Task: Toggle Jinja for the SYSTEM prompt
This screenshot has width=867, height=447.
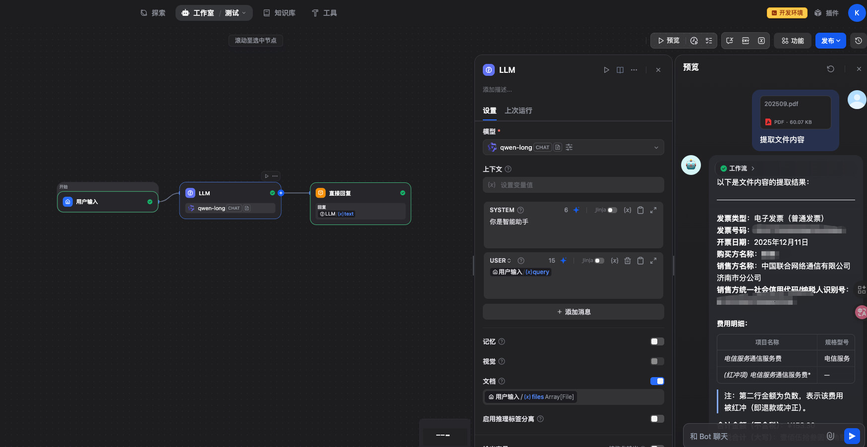Action: [613, 210]
